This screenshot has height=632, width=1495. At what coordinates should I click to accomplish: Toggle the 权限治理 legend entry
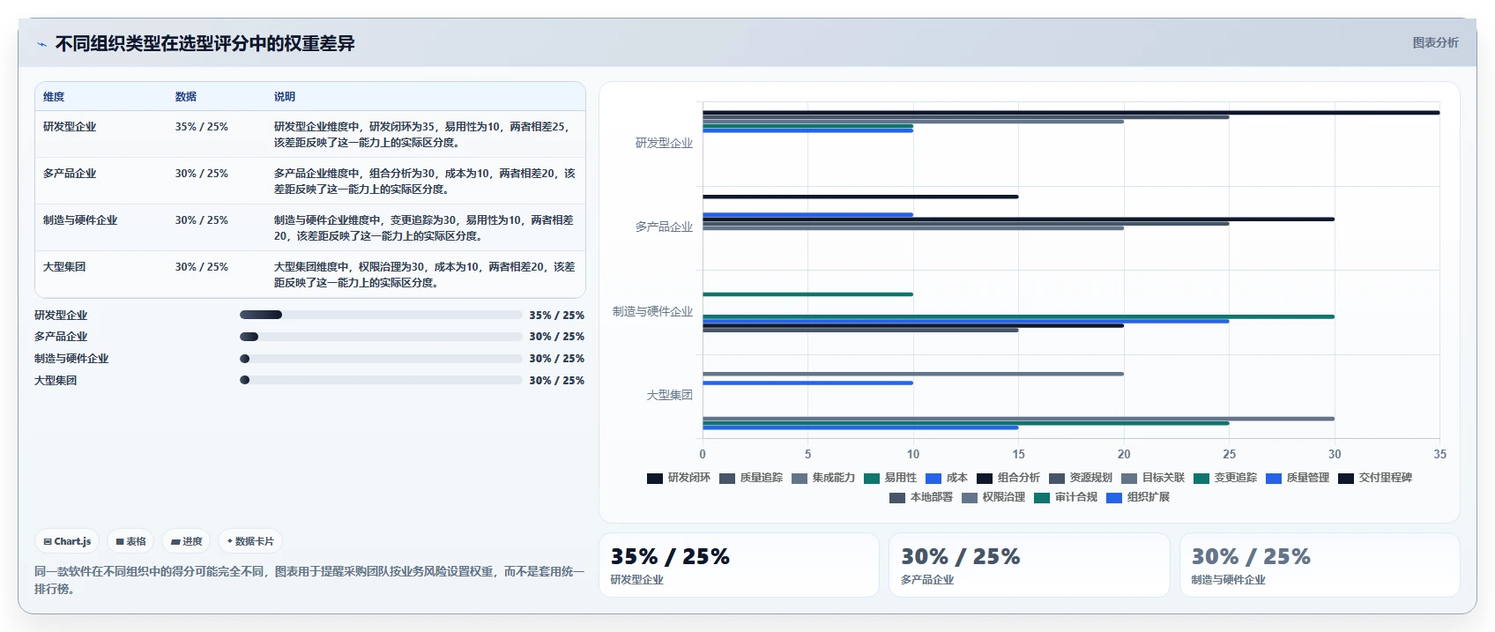pos(993,497)
